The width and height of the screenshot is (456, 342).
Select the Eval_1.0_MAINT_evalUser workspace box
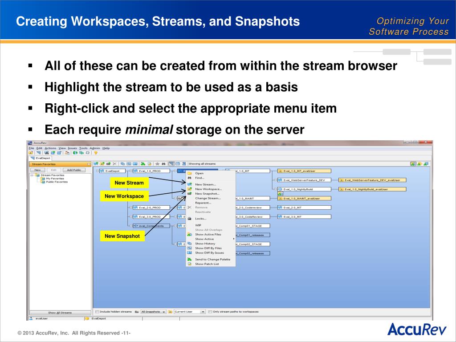pos(304,198)
